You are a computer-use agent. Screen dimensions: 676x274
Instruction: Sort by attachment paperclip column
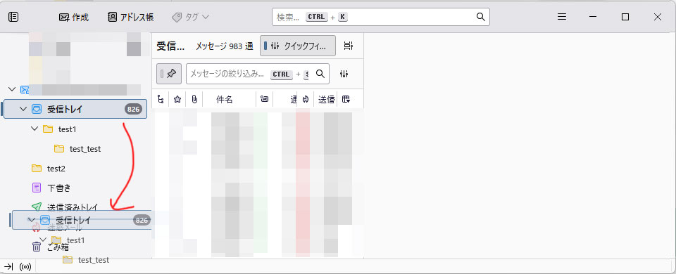(194, 99)
